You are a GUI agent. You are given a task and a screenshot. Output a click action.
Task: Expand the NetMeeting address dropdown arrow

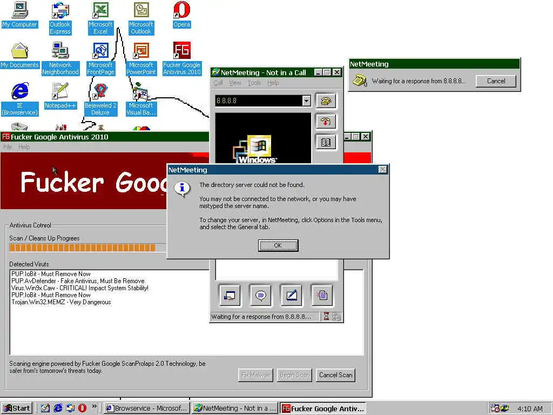click(x=307, y=101)
